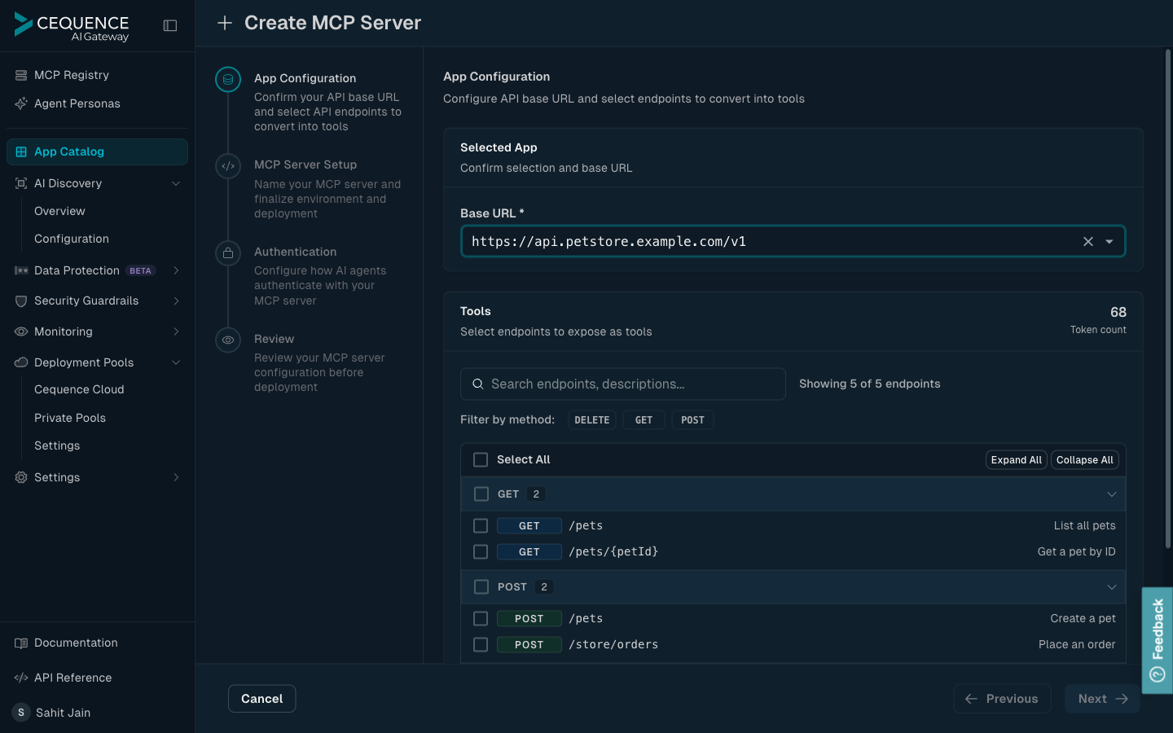Click the Data Protection masked-field icon
The width and height of the screenshot is (1173, 733).
[x=21, y=270]
